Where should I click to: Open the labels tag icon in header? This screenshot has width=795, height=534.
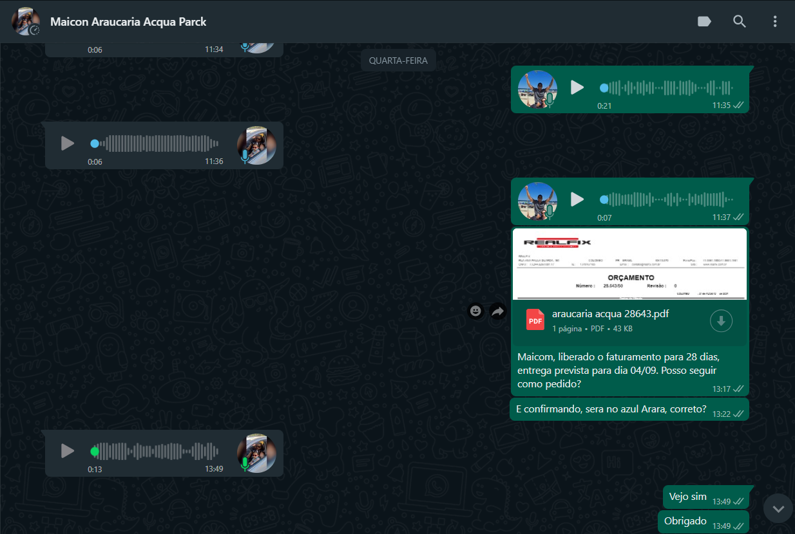click(x=704, y=22)
